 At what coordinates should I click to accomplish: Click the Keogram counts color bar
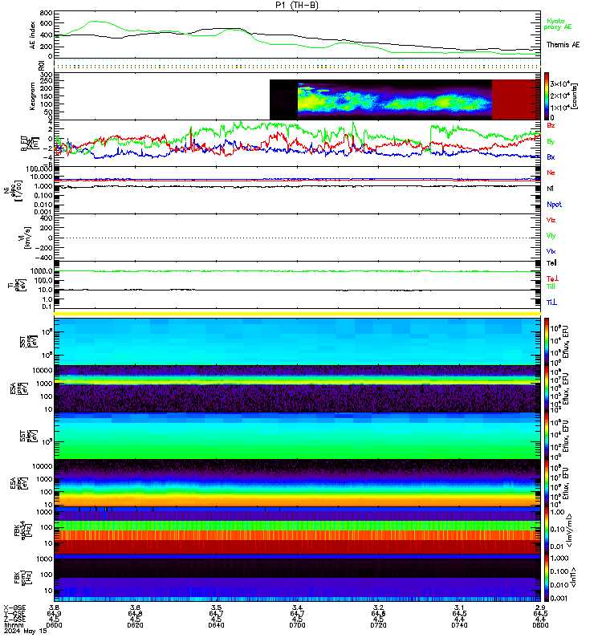tap(547, 96)
